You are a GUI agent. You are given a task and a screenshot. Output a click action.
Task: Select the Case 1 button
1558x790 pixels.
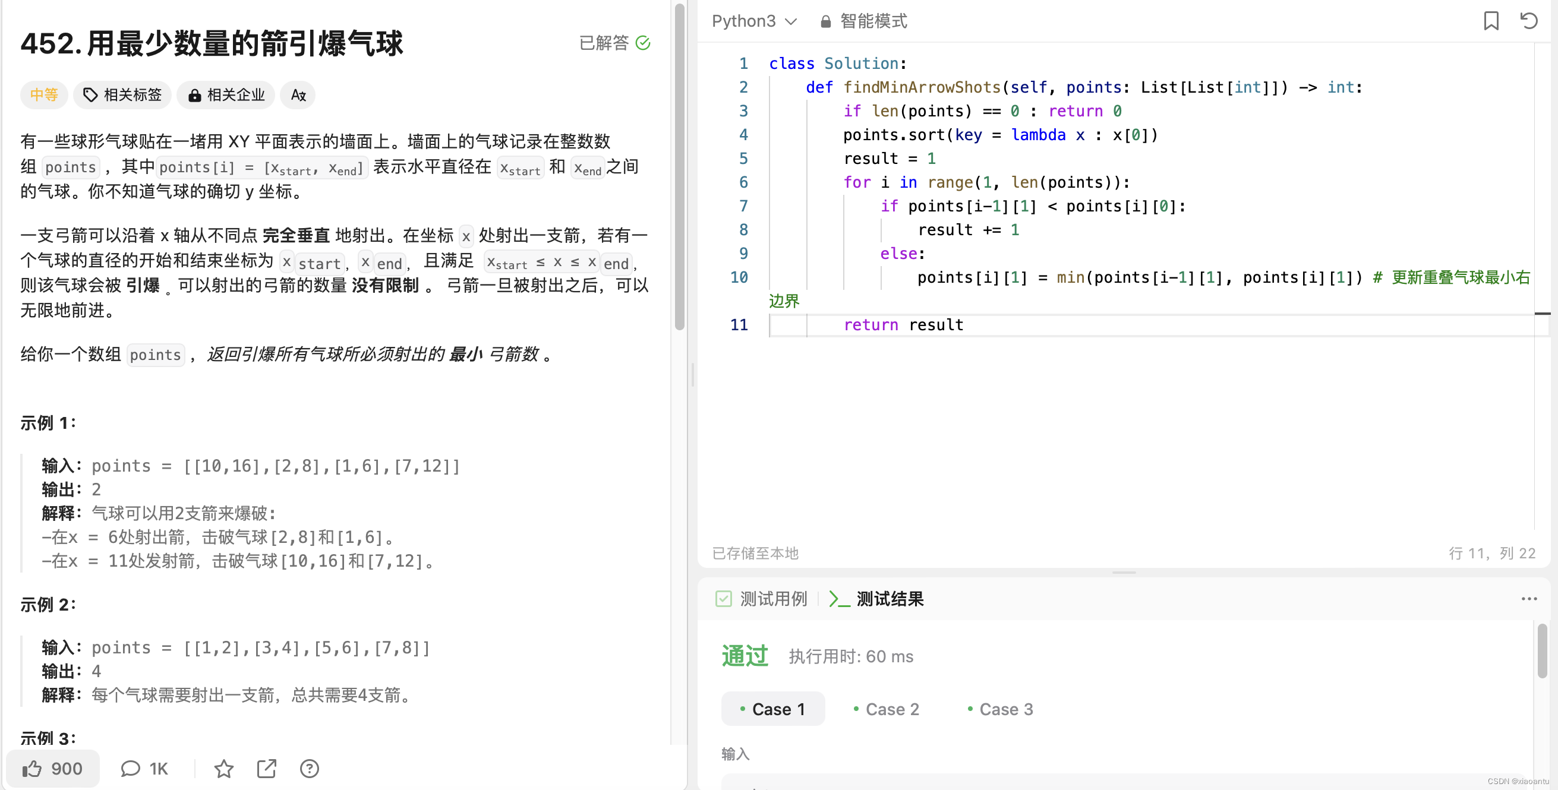(x=772, y=709)
